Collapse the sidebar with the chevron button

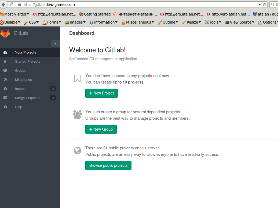56,44
